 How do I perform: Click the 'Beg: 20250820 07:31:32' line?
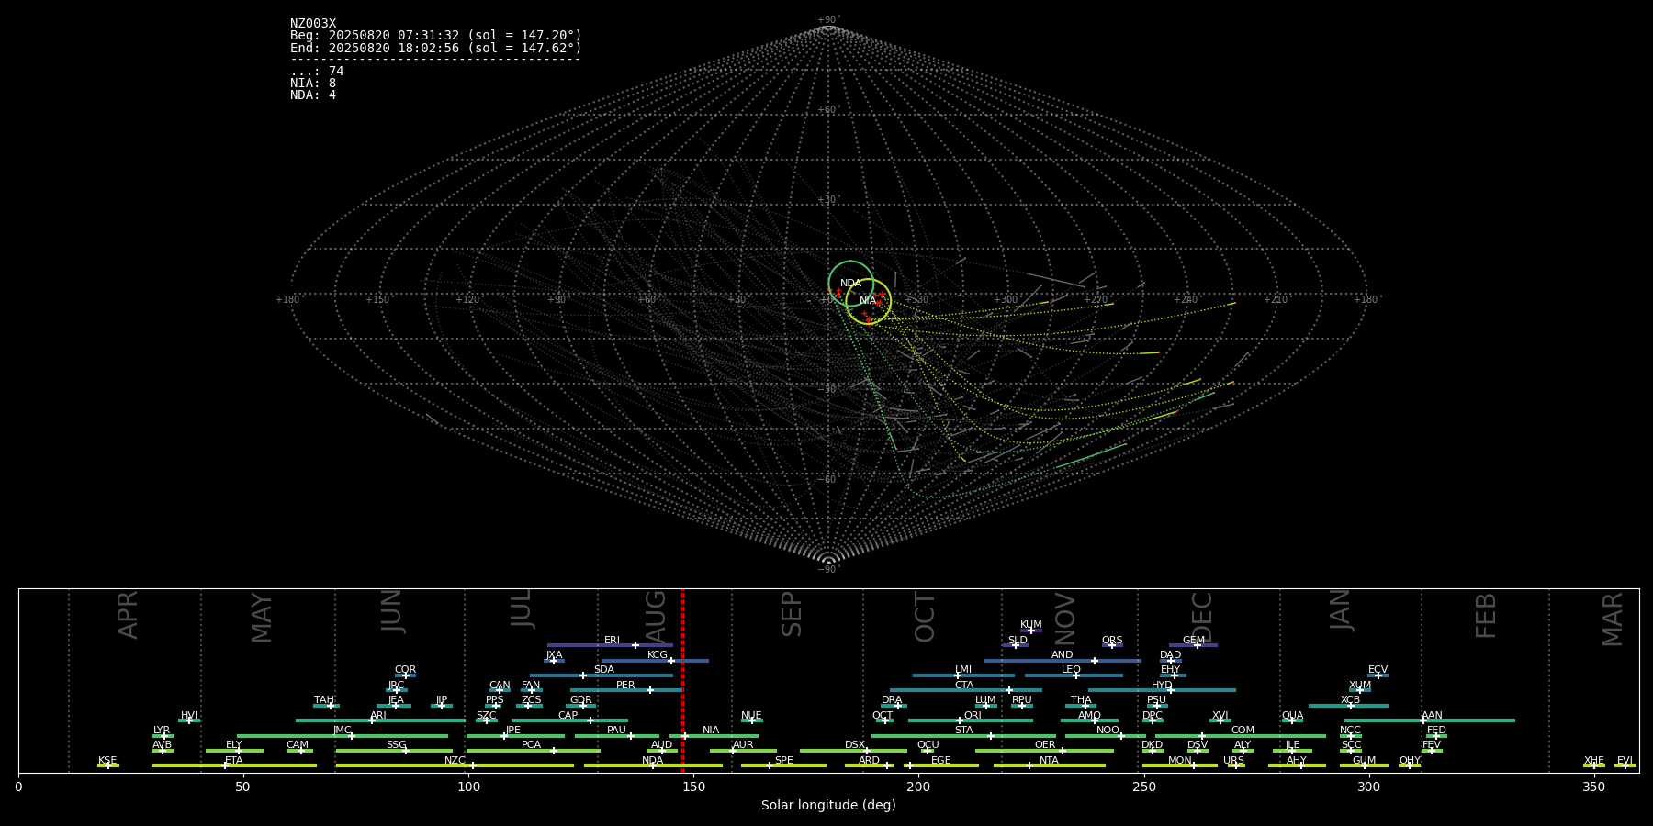point(436,36)
